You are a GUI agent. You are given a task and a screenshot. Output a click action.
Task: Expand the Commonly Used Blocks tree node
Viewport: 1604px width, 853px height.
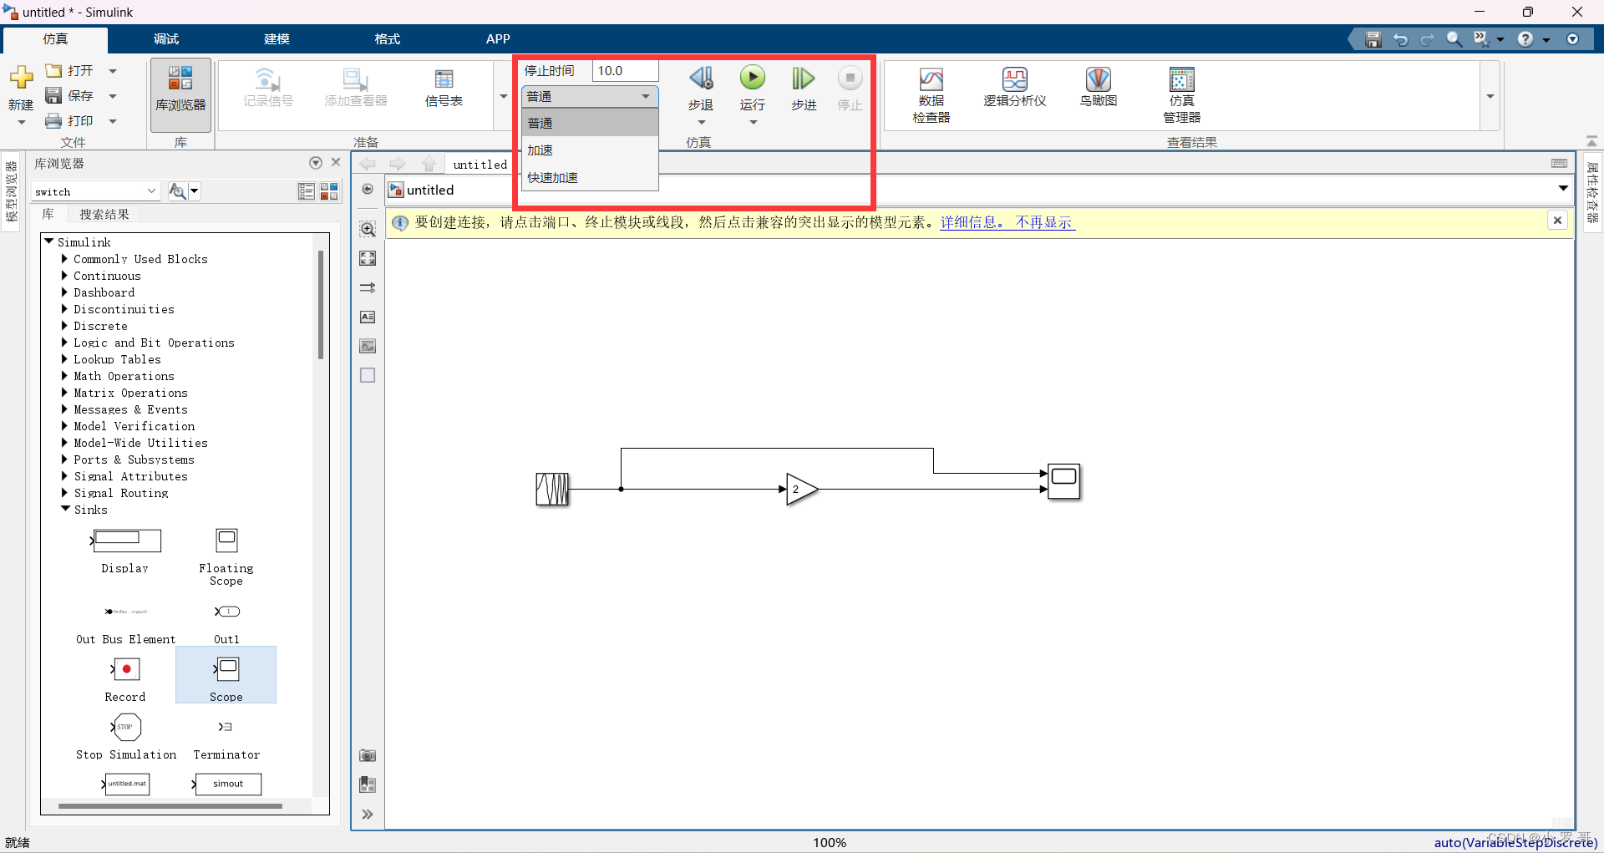coord(64,259)
